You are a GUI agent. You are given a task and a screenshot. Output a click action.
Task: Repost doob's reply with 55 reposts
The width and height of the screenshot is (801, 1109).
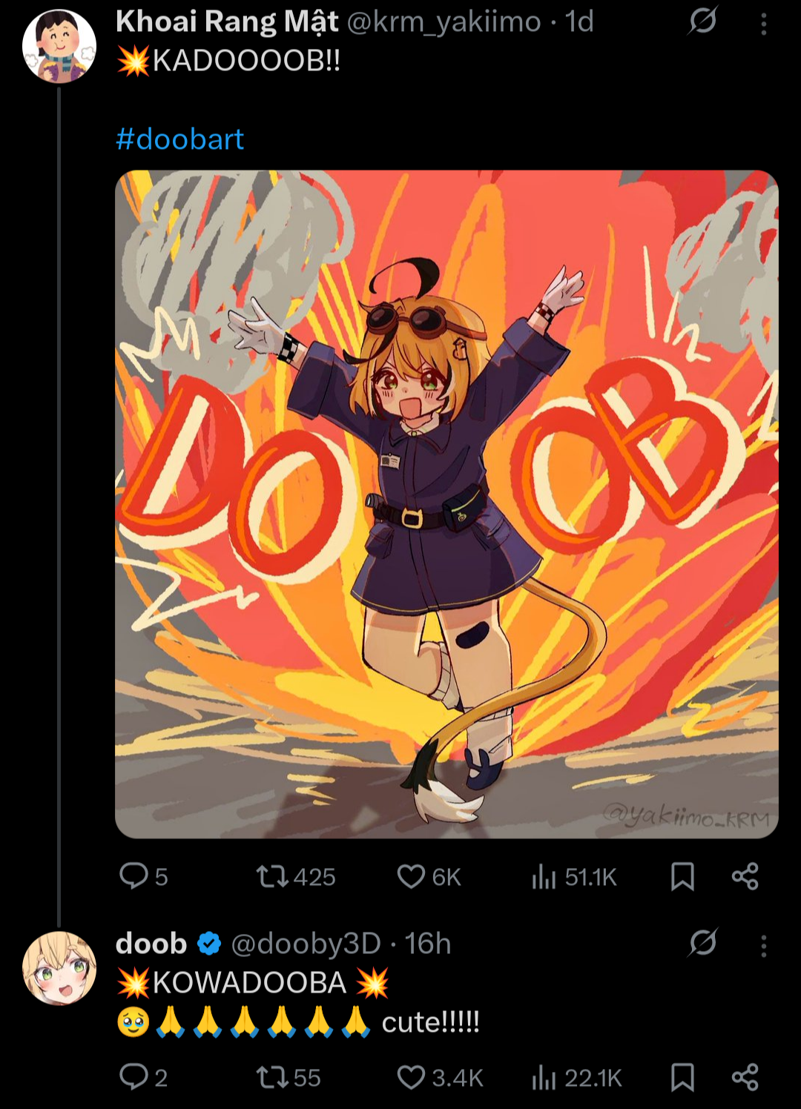coord(271,1076)
